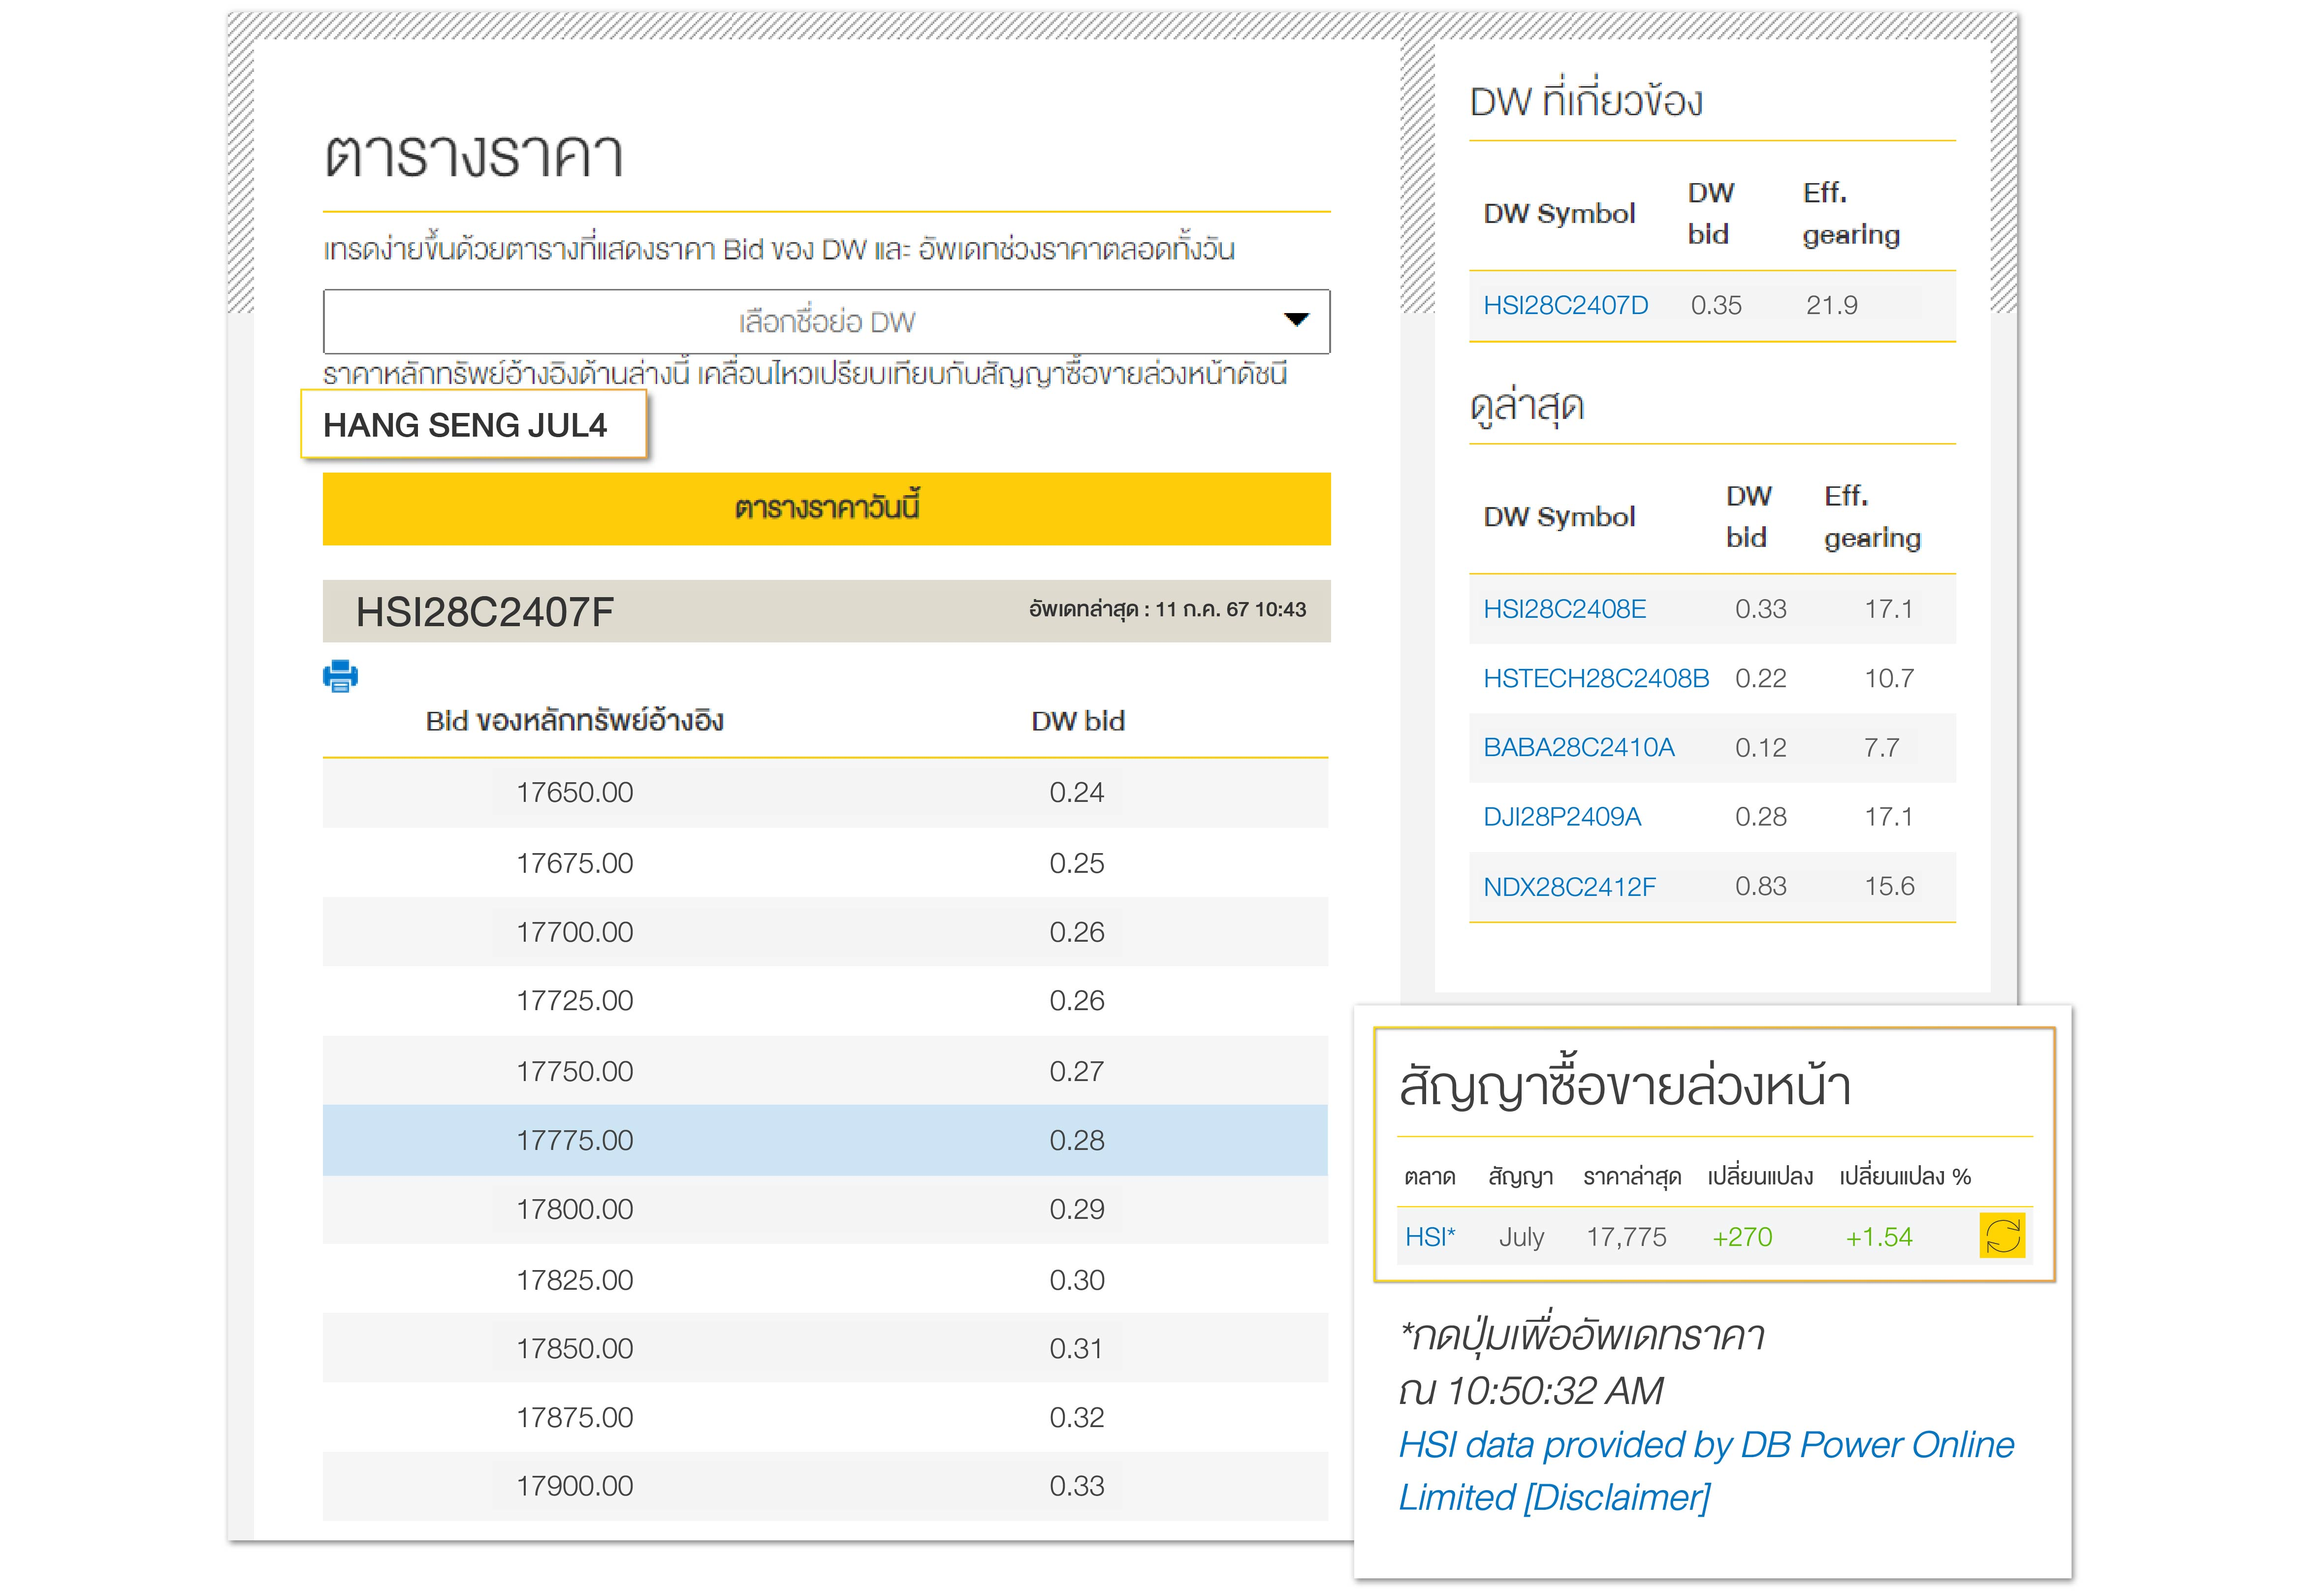The width and height of the screenshot is (2324, 1593).
Task: Select DW bid 0.83 for NDX28C2412F
Action: pyautogui.click(x=1760, y=886)
